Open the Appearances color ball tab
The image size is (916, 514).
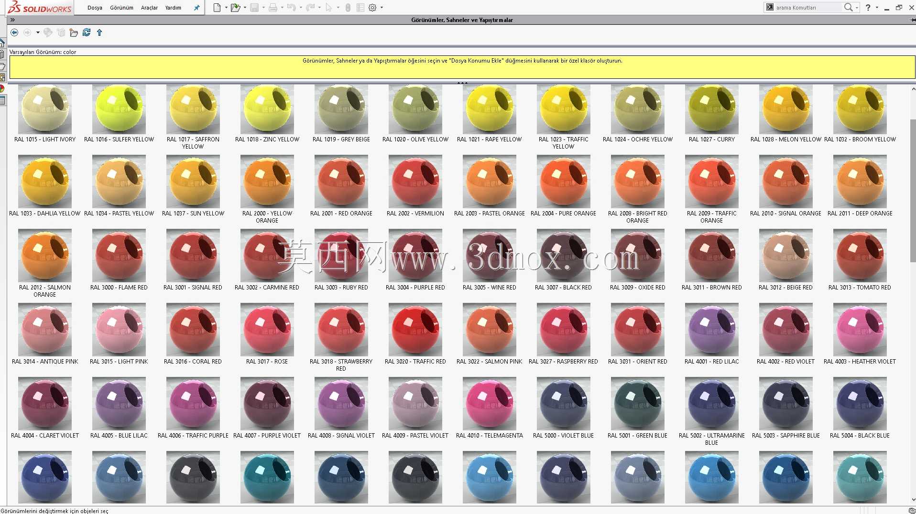click(2, 88)
